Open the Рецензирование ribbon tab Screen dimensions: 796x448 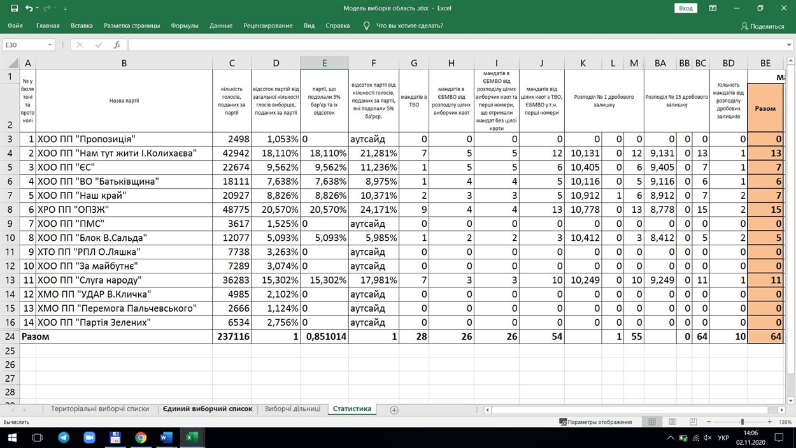coord(268,26)
